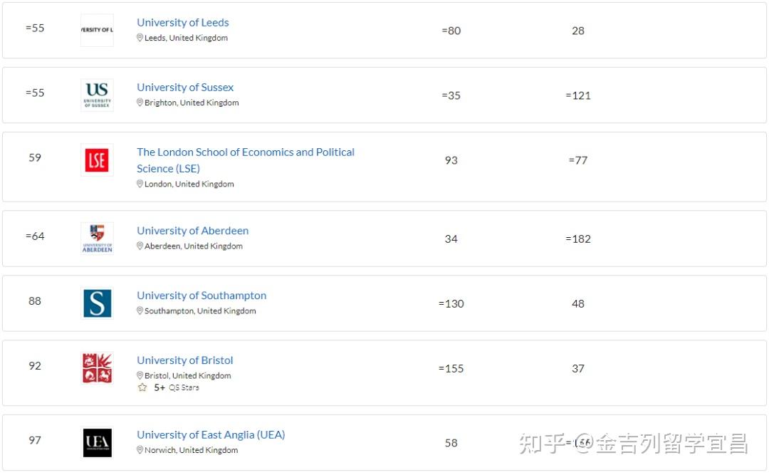Open the University of Leeds link
The height and width of the screenshot is (475, 769).
[183, 23]
